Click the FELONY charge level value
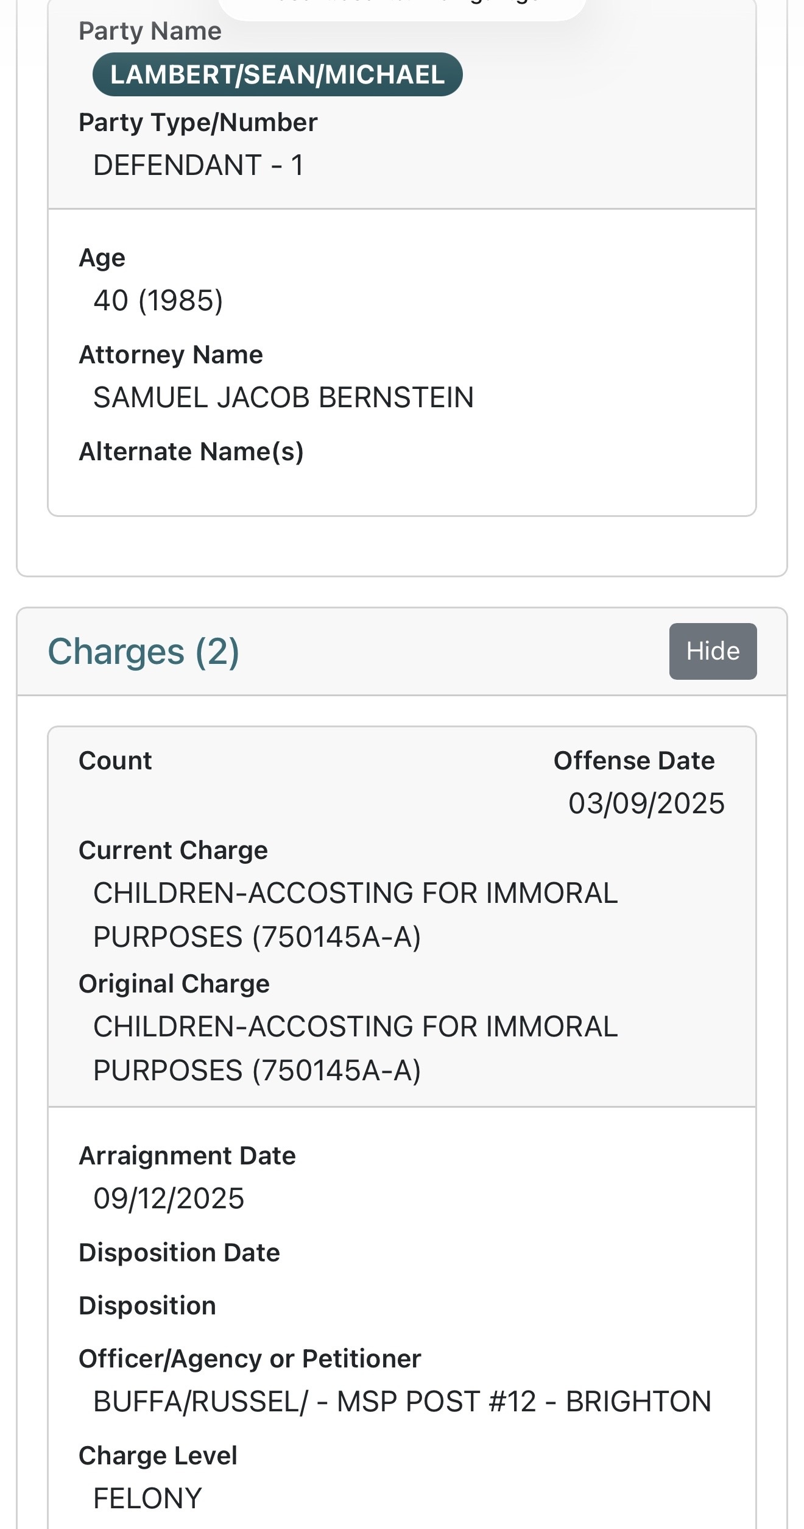This screenshot has width=804, height=1529. pyautogui.click(x=147, y=1499)
